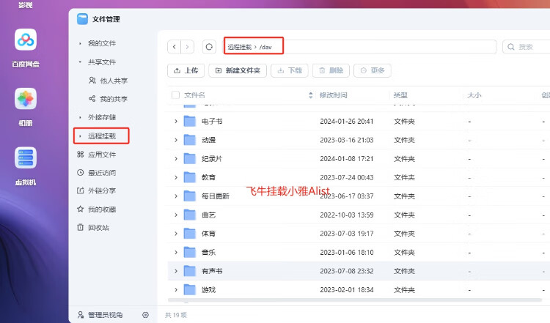Launch the 相册 photo album app

click(x=26, y=100)
